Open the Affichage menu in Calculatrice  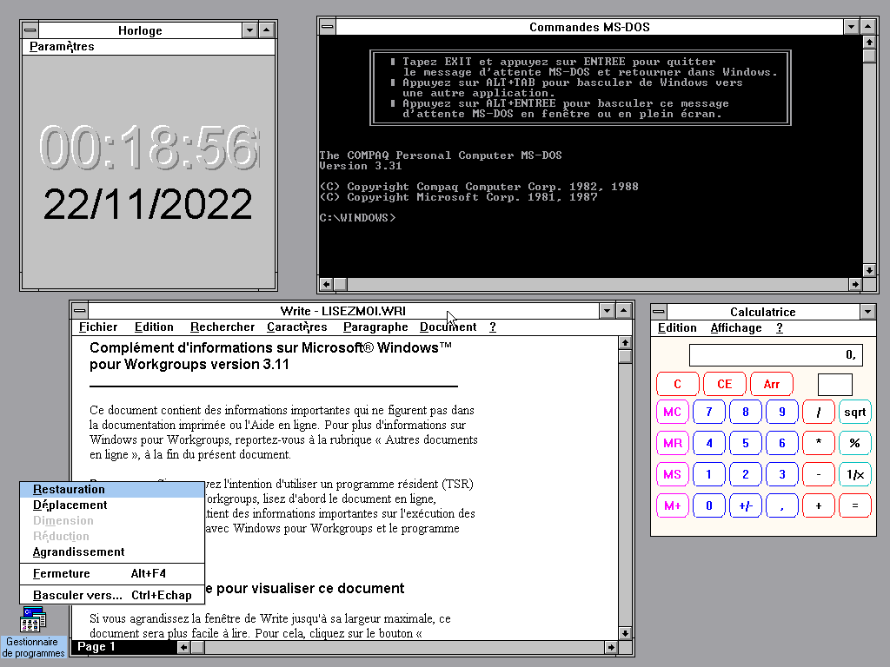pos(735,327)
